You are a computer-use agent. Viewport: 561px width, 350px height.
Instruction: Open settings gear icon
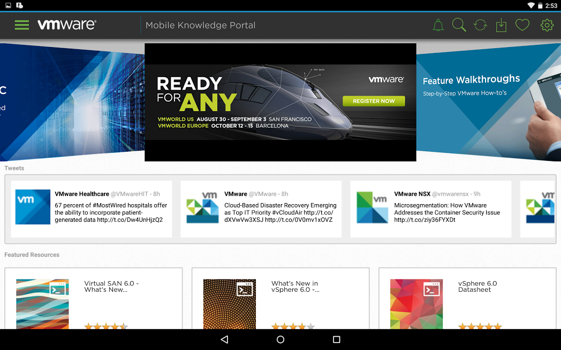pos(547,25)
